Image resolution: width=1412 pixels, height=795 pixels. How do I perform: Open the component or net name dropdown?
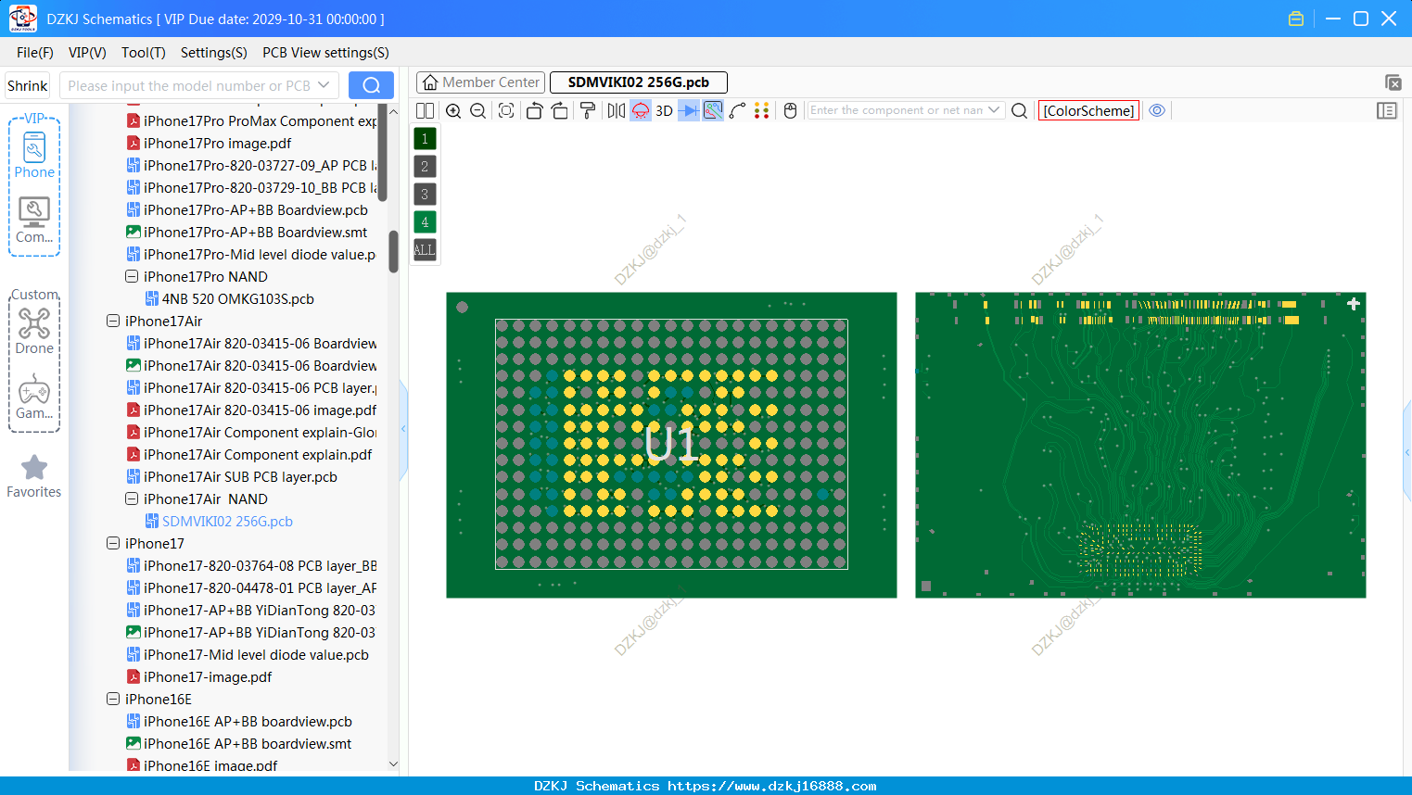coord(994,110)
